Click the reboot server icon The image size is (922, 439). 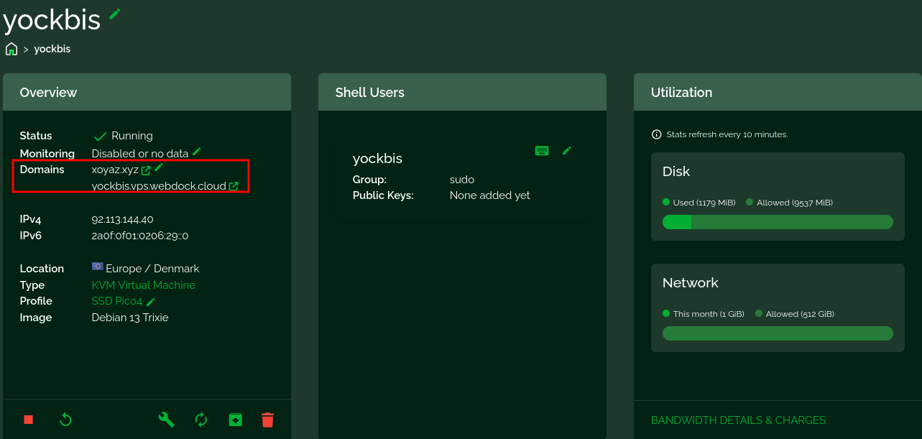click(x=65, y=420)
